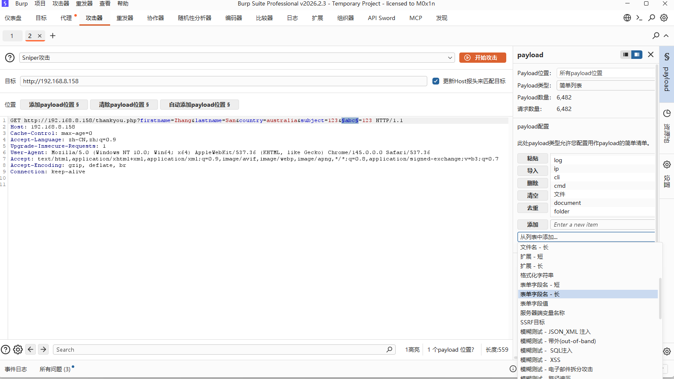
Task: Click the help icon beside Sniper attack type
Action: pos(10,58)
